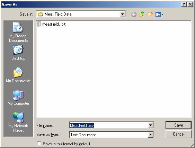The height and width of the screenshot is (148, 195).
Task: Click the question mark help button
Action: (x=184, y=4)
